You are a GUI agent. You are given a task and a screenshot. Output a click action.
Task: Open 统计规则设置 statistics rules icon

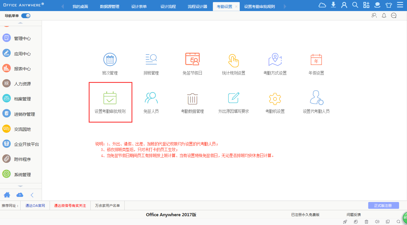[234, 60]
